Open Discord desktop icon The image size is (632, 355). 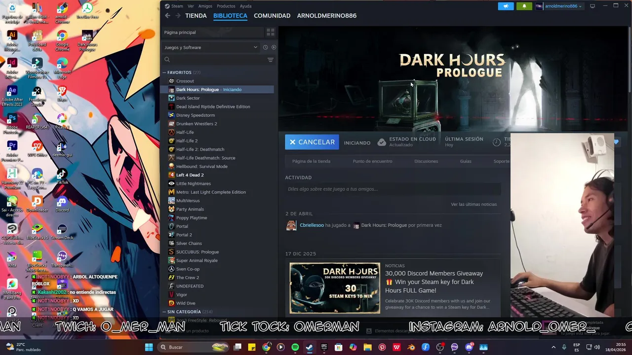tap(62, 204)
